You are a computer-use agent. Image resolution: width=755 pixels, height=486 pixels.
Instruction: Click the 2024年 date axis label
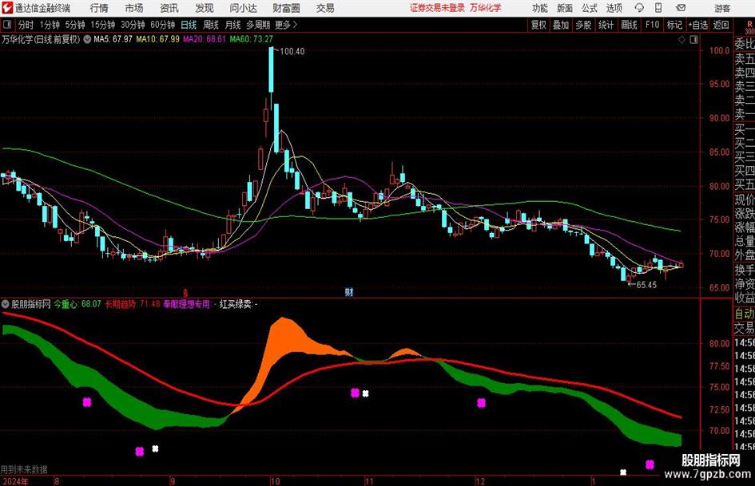[x=15, y=481]
